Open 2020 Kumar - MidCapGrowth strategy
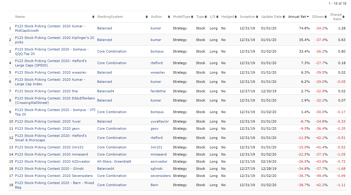351x195 pixels. coord(50,28)
